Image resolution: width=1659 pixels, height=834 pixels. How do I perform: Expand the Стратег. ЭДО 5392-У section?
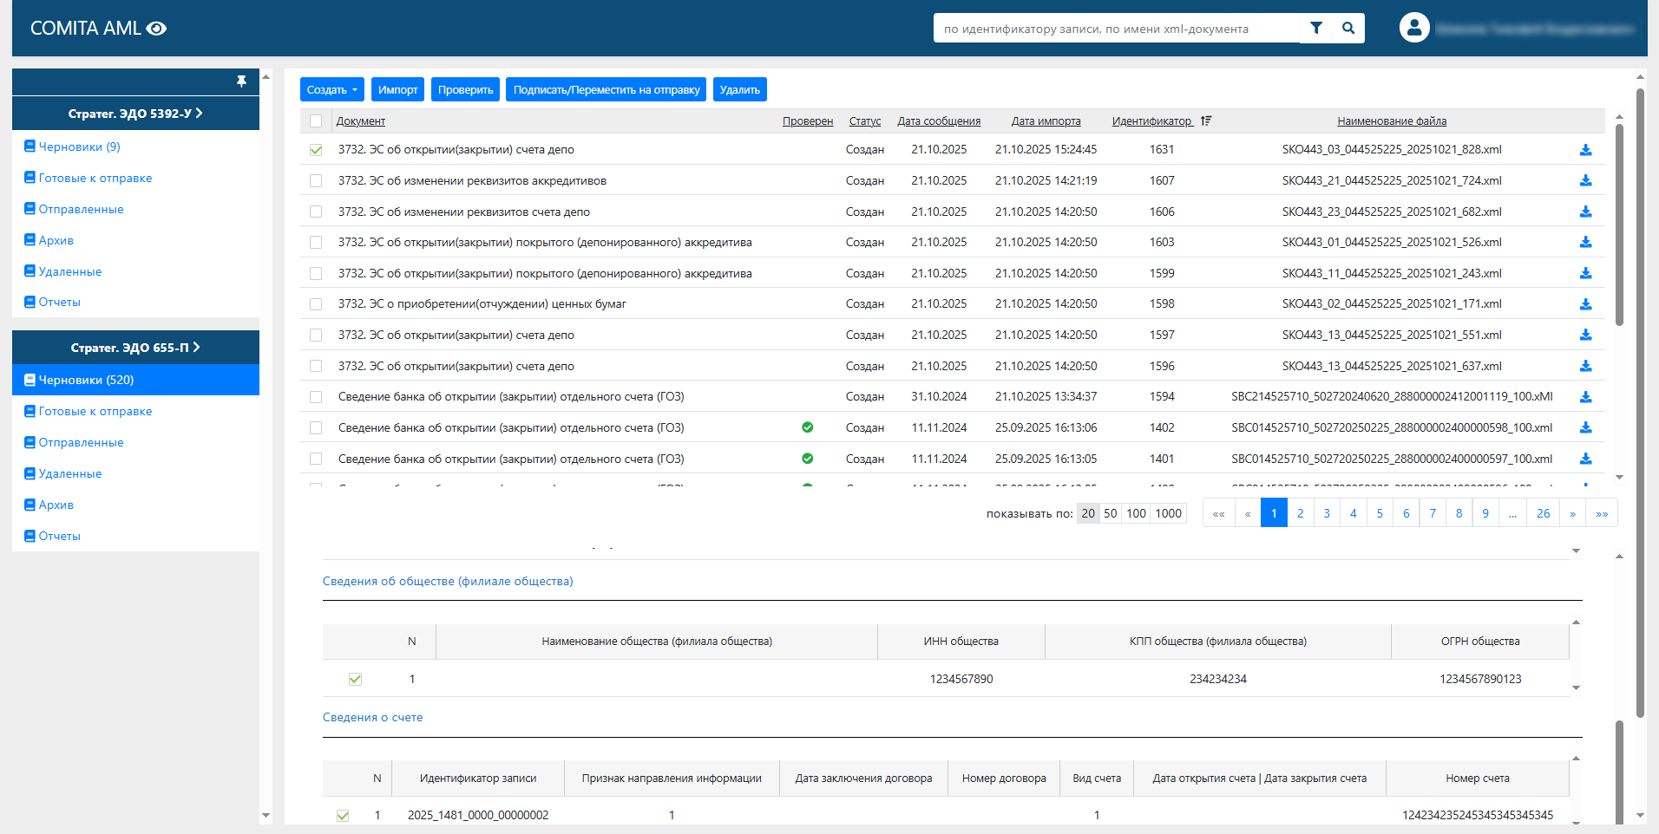point(135,114)
